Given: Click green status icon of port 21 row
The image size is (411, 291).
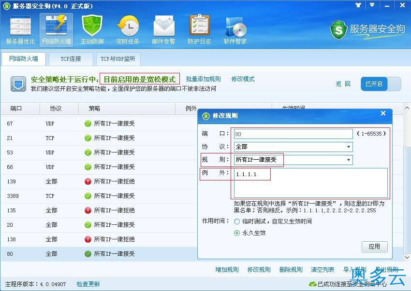Looking at the screenshot, I should pos(88,138).
